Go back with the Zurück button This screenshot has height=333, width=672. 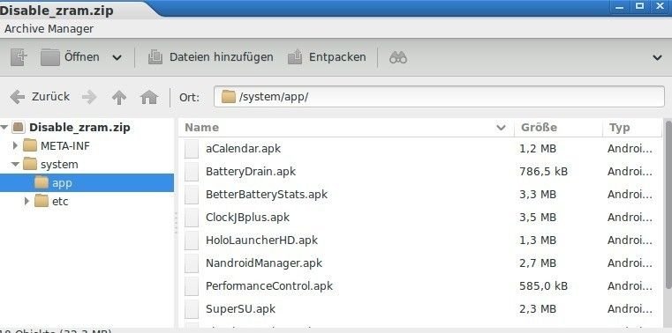[x=40, y=97]
